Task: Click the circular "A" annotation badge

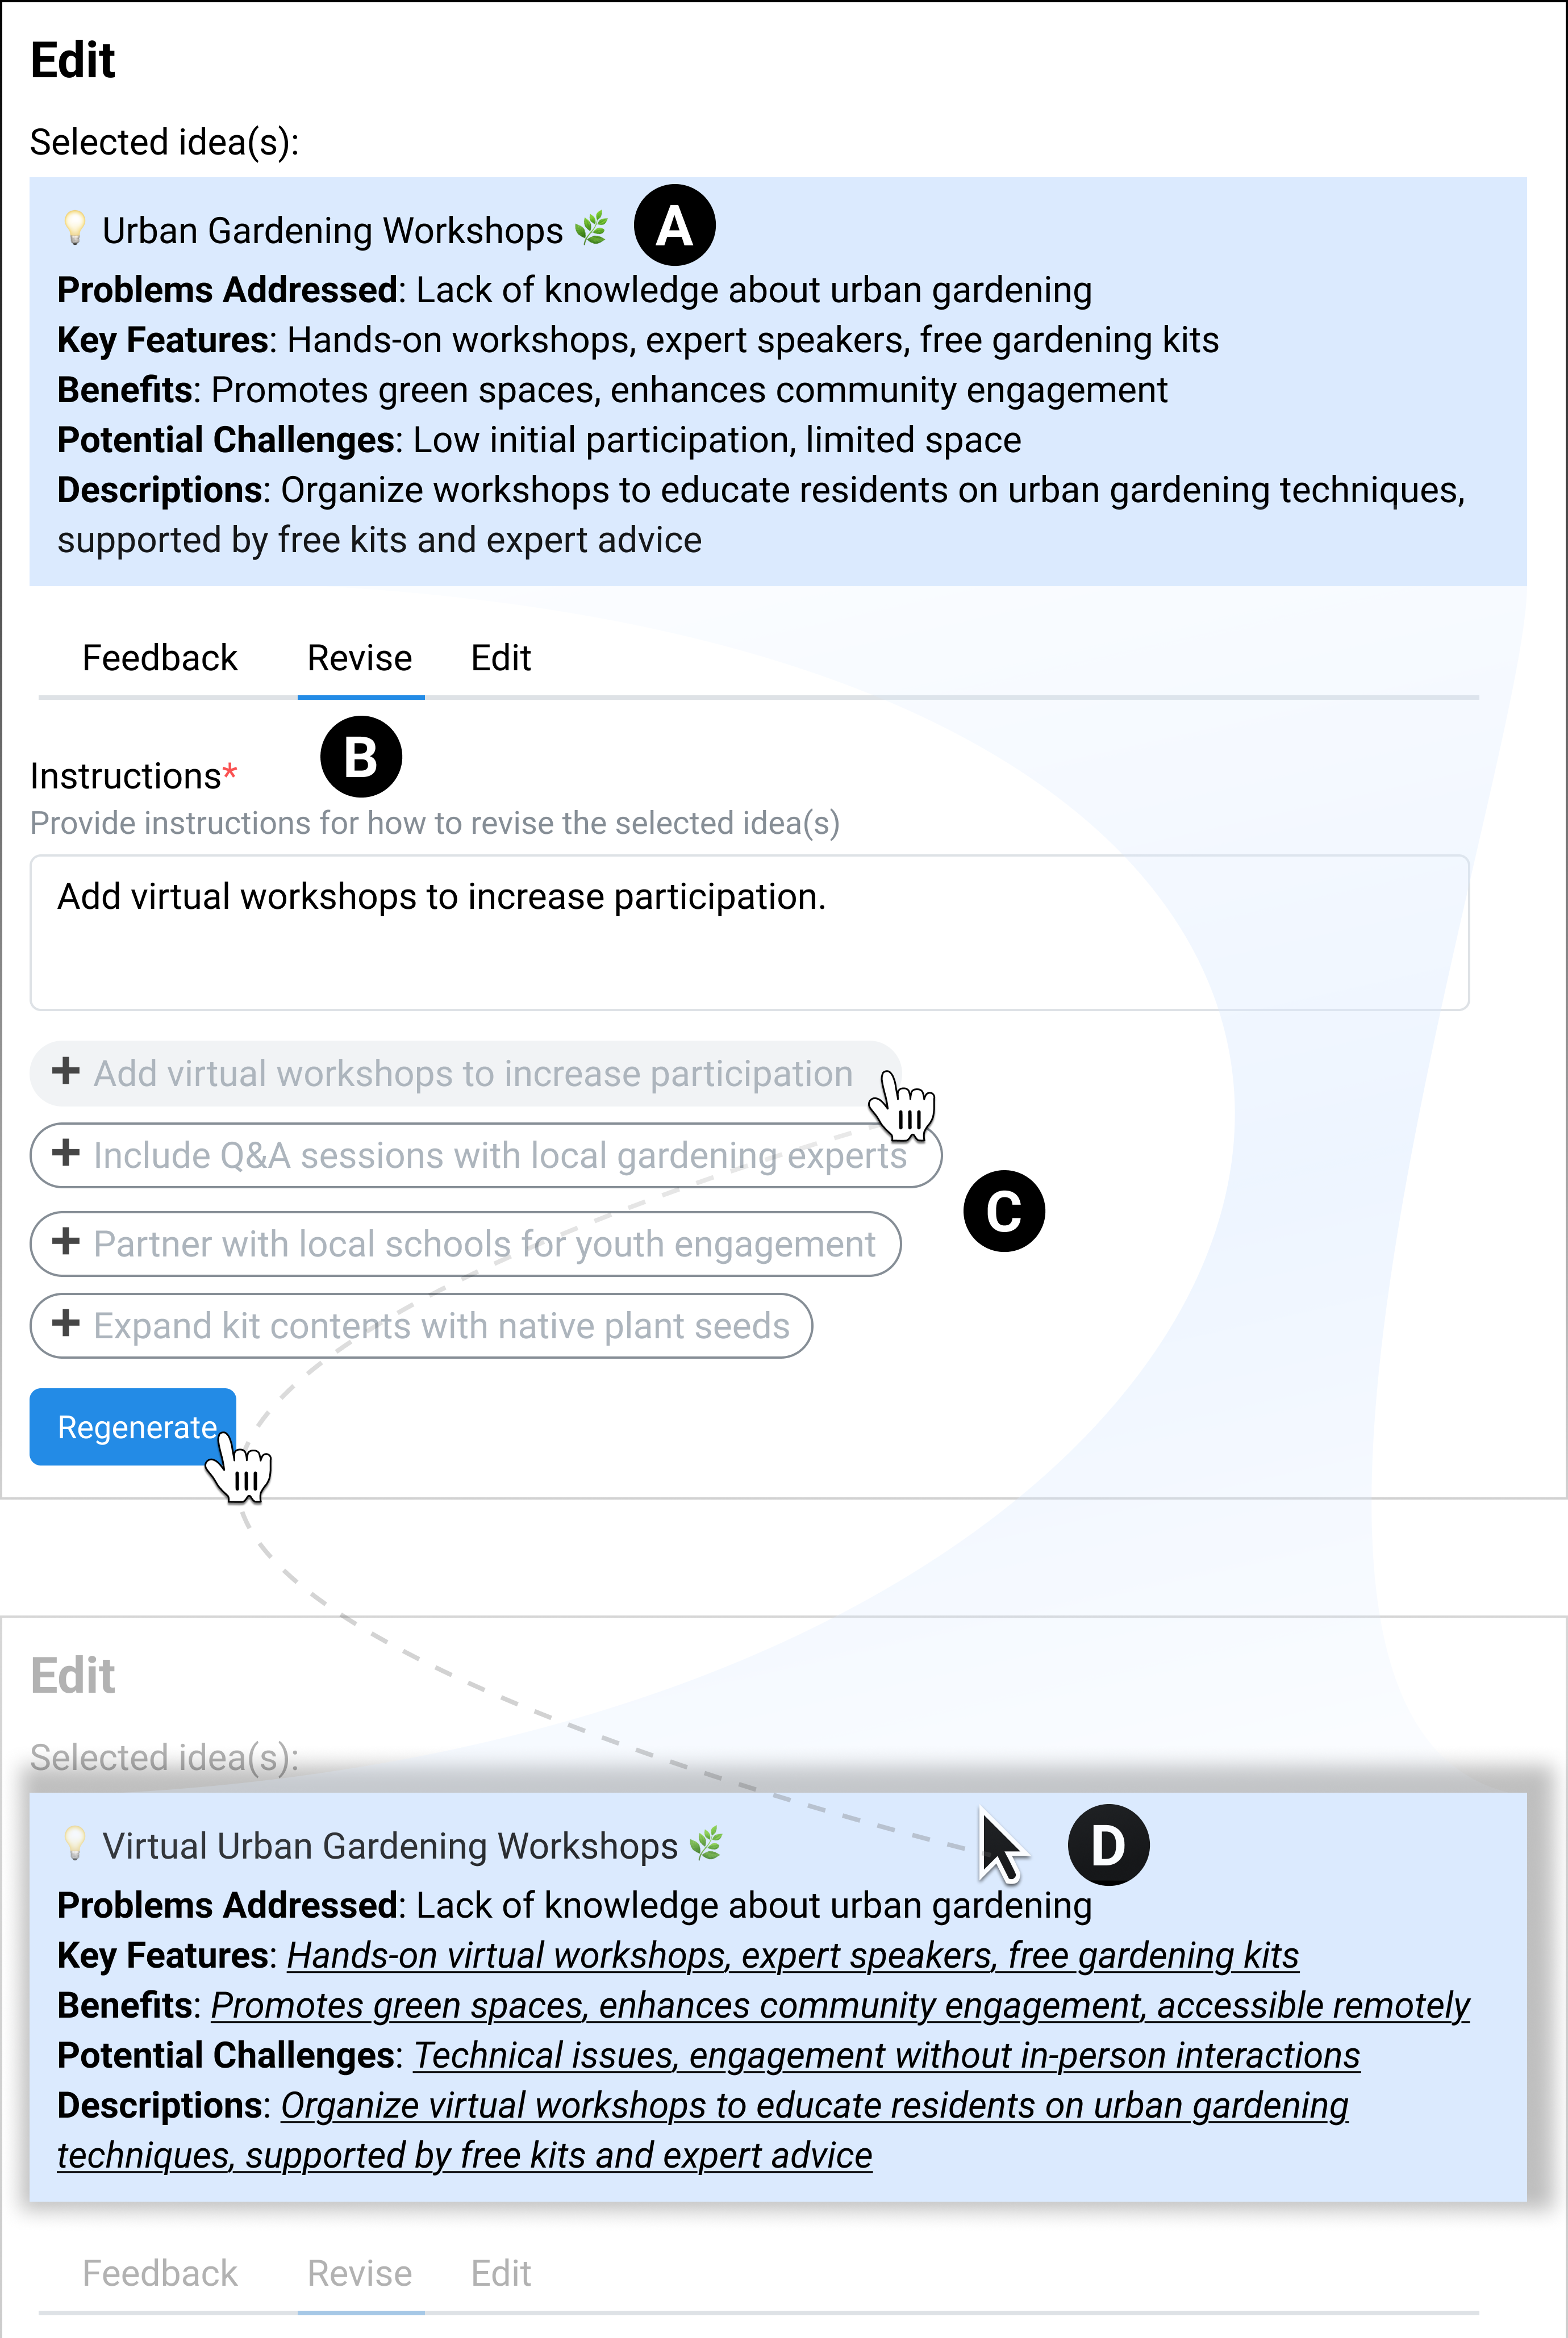Action: (676, 226)
